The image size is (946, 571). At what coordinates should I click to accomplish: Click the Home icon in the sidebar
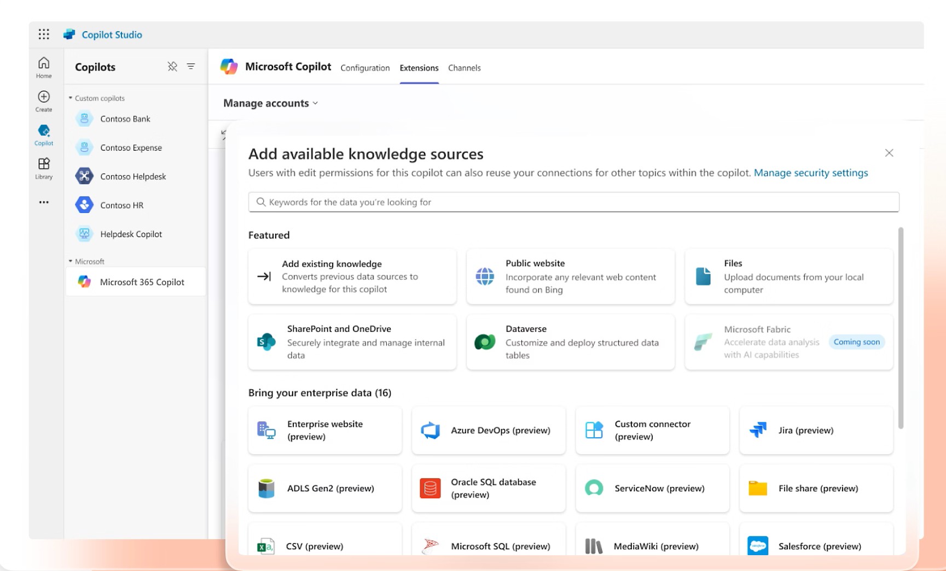43,67
